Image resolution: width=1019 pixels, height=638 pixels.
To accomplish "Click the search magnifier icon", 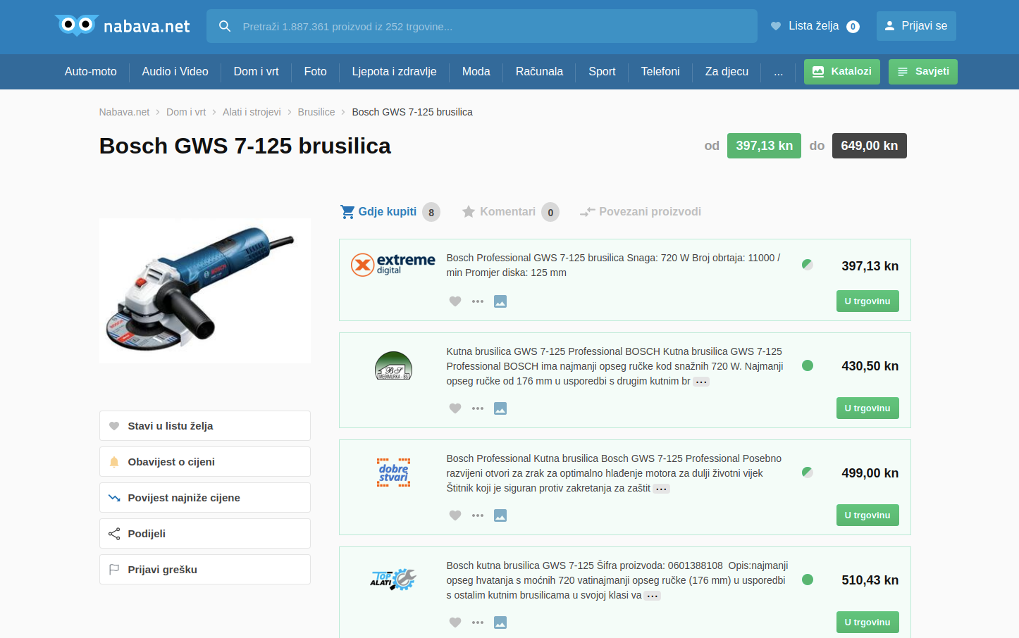I will pos(225,26).
